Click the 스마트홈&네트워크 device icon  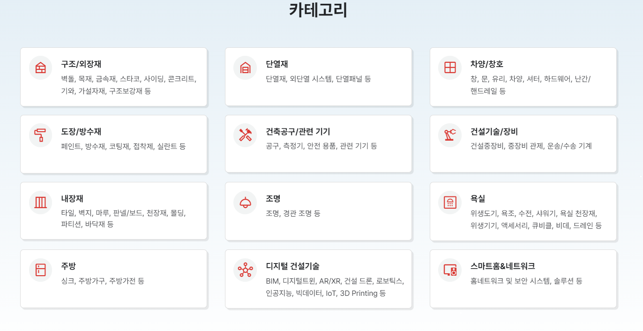(450, 270)
